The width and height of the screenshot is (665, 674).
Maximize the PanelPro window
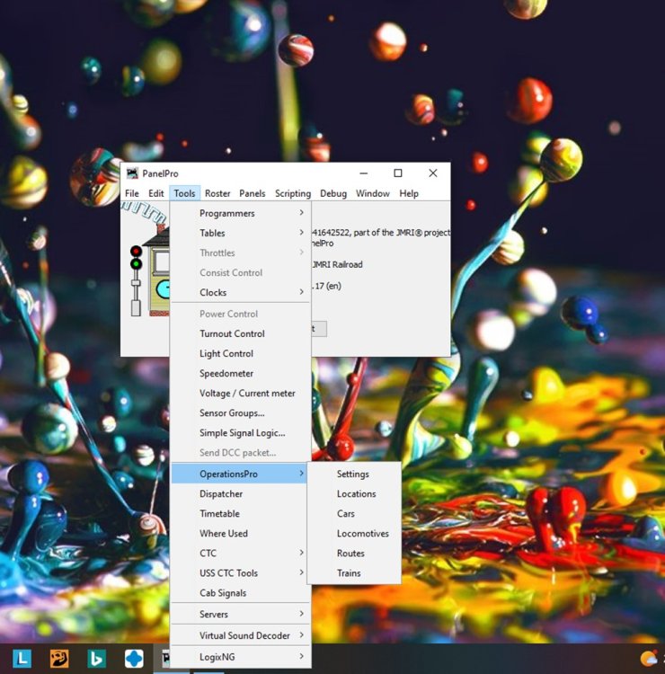pos(398,173)
